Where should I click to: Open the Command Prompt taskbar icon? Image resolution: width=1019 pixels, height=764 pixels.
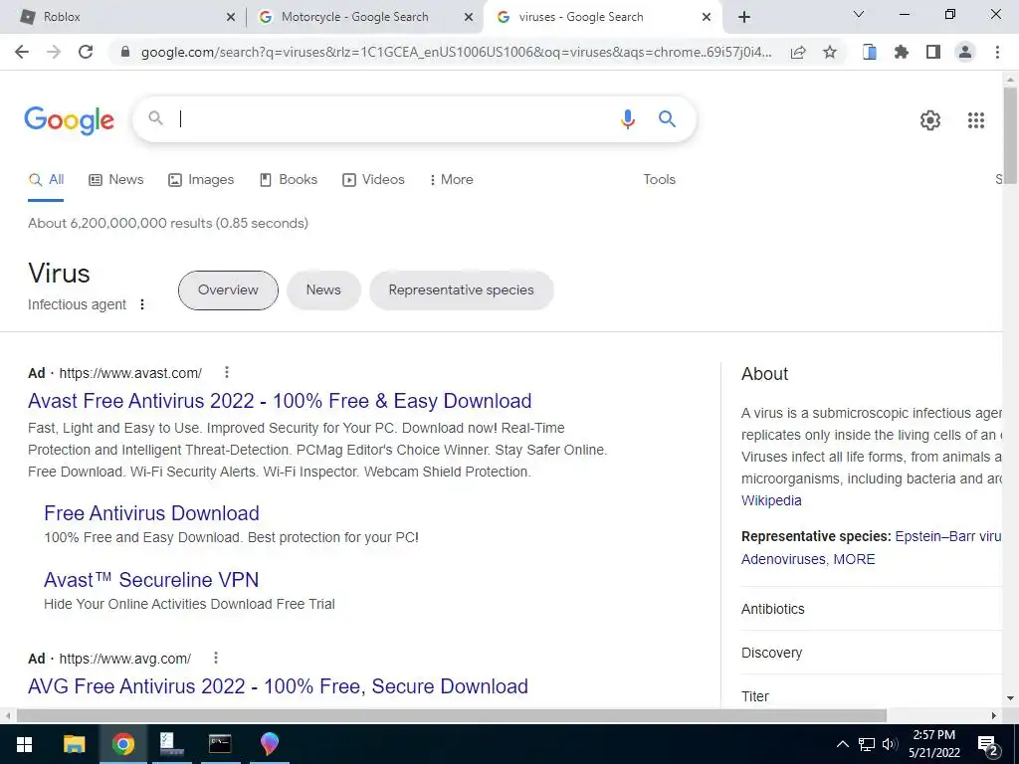click(220, 744)
